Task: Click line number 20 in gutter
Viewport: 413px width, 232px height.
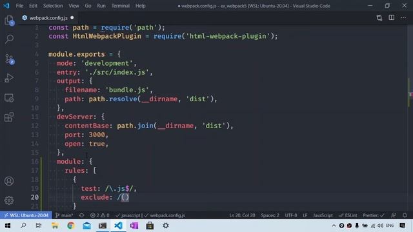Action: click(35, 197)
